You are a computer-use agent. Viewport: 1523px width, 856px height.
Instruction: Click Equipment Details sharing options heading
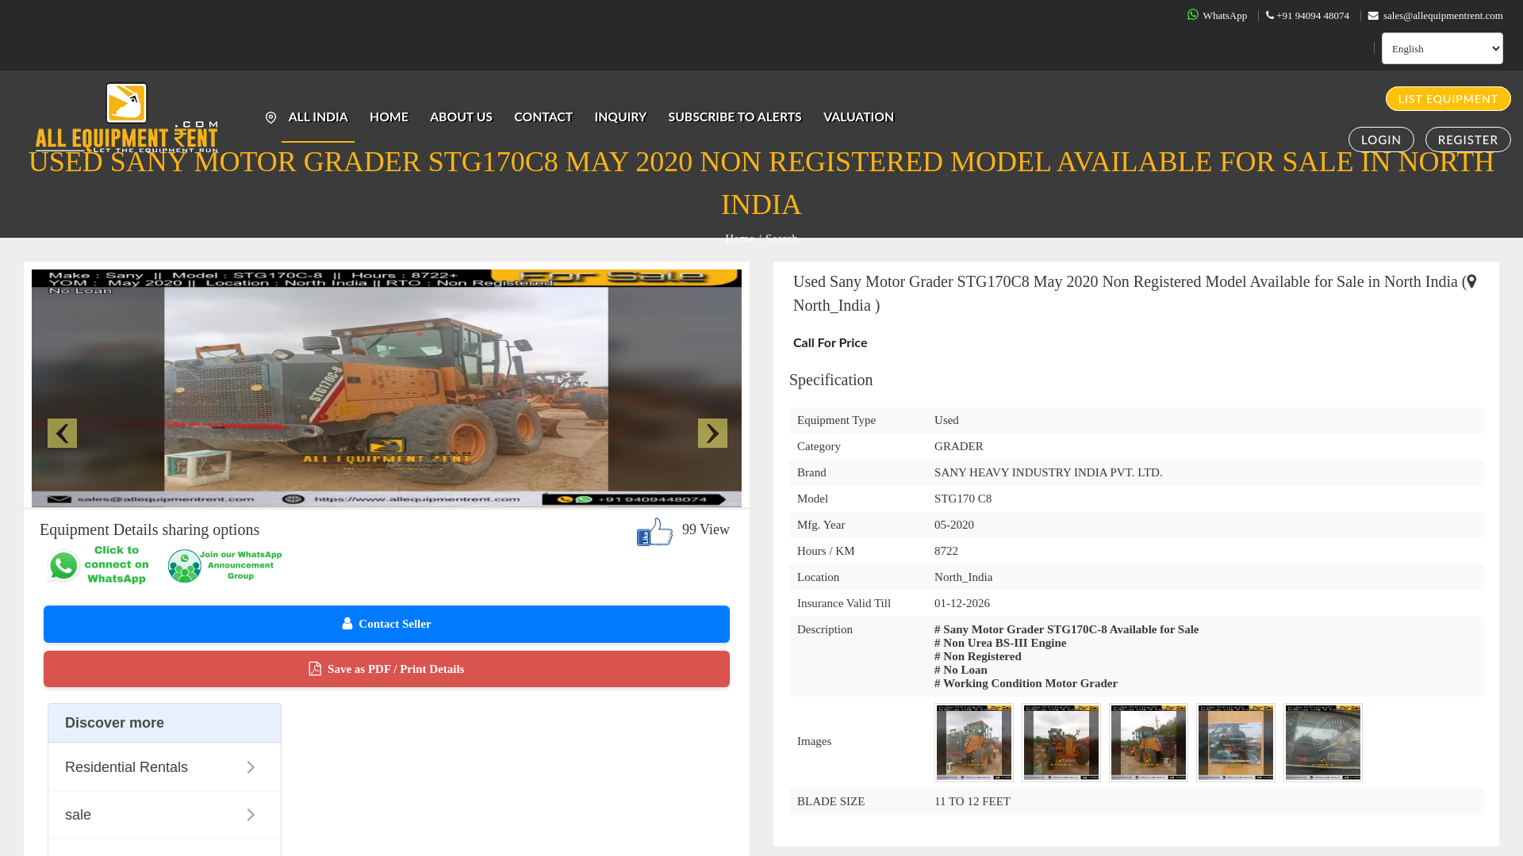point(149,529)
